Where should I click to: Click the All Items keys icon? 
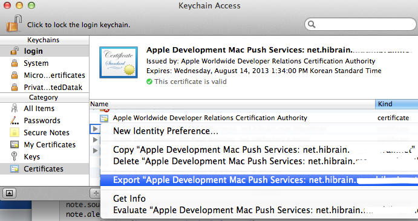[15, 108]
